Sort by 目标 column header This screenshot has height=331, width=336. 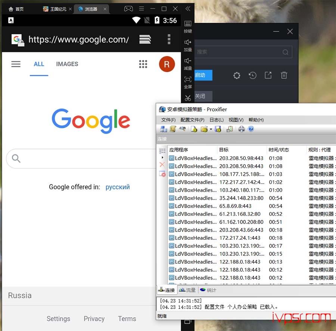pyautogui.click(x=242, y=150)
